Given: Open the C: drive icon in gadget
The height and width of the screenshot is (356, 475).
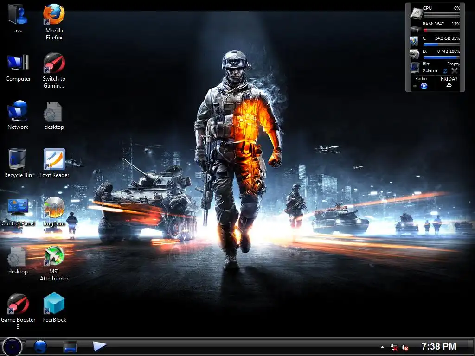Looking at the screenshot, I should pos(414,41).
